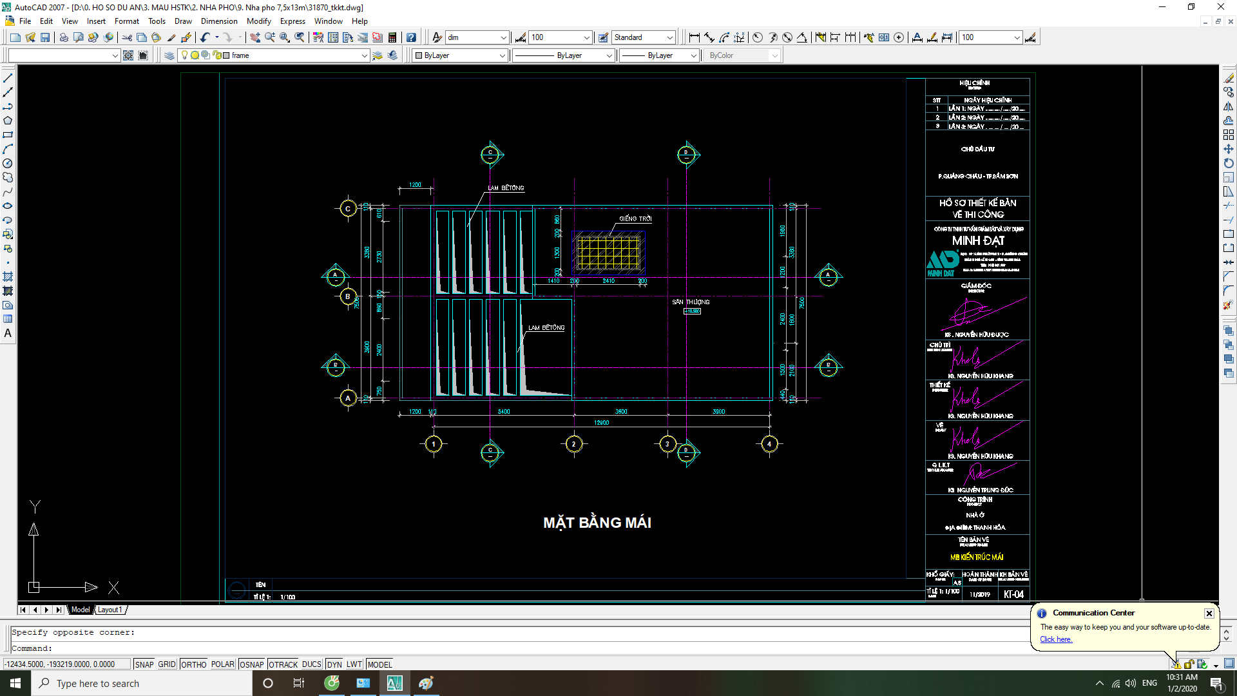Viewport: 1237px width, 696px height.
Task: Click the MODEL status bar button
Action: click(379, 664)
